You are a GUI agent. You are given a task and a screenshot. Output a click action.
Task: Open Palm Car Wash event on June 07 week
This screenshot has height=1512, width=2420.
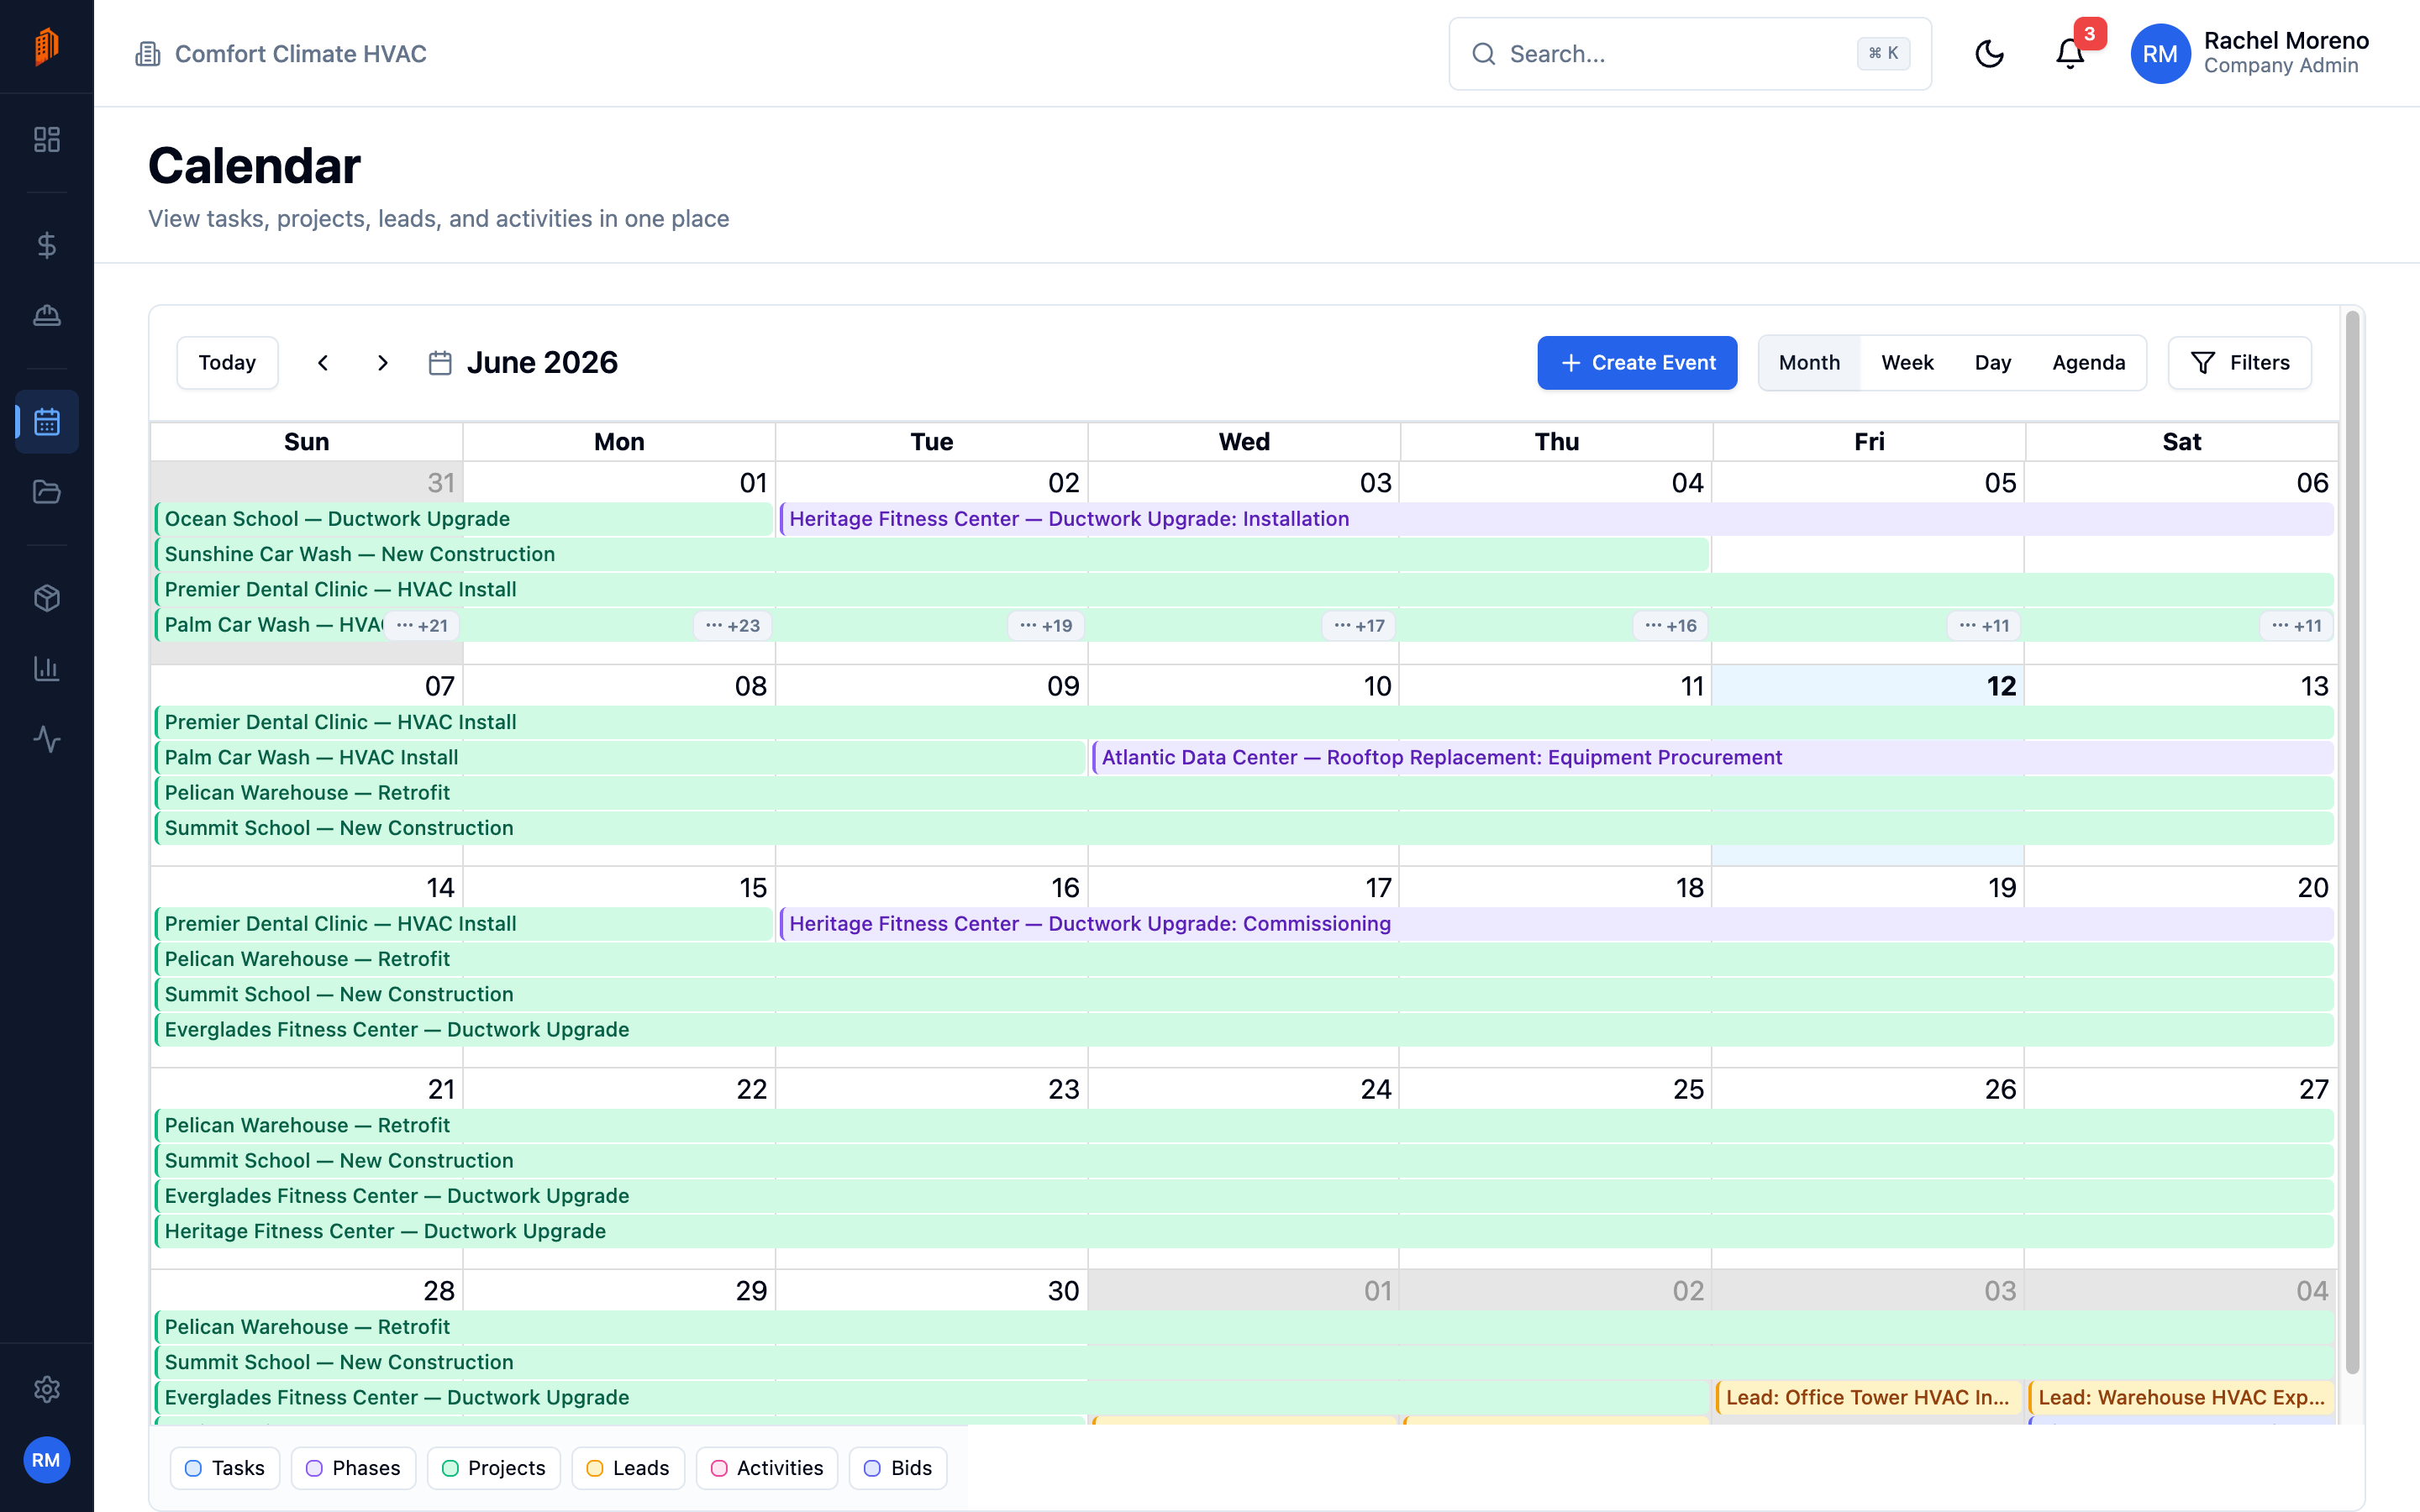[x=620, y=757]
